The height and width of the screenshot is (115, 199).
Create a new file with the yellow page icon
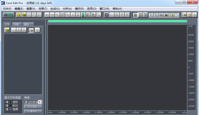coord(18,15)
